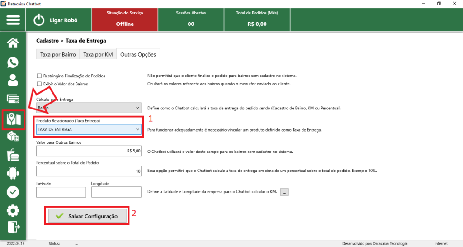Toggle Exibir o Valor dos Bairros checkbox
This screenshot has height=247, width=463.
(x=39, y=84)
